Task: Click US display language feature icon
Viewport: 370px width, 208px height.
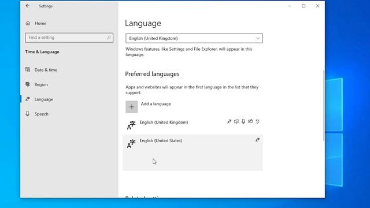Action: (x=257, y=140)
